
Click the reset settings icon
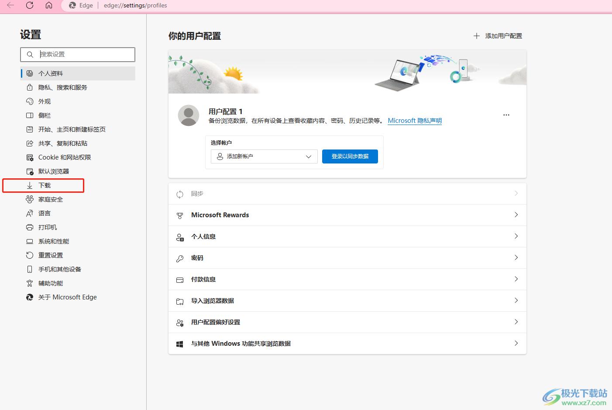pos(30,255)
